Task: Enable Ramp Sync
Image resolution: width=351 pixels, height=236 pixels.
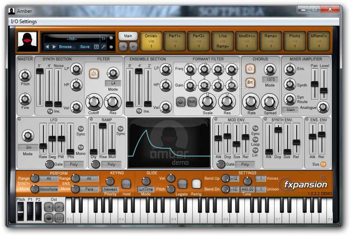Action: tap(120, 128)
